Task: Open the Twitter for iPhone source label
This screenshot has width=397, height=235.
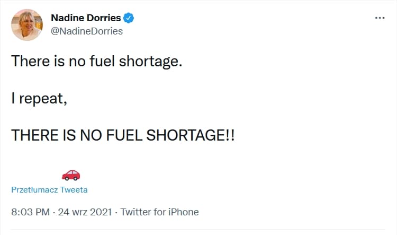Action: coord(159,212)
